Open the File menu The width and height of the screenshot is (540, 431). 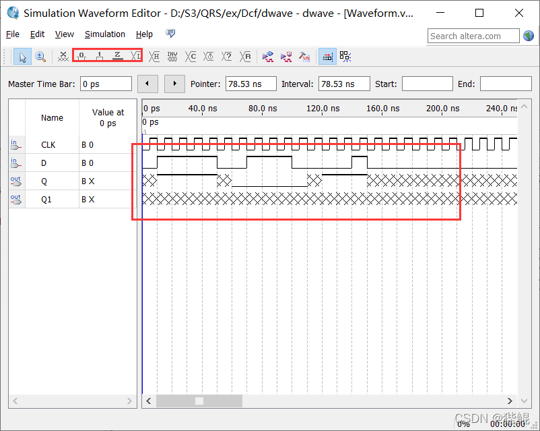coord(13,34)
